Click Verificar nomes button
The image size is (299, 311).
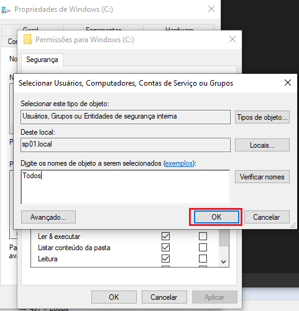pos(262,177)
